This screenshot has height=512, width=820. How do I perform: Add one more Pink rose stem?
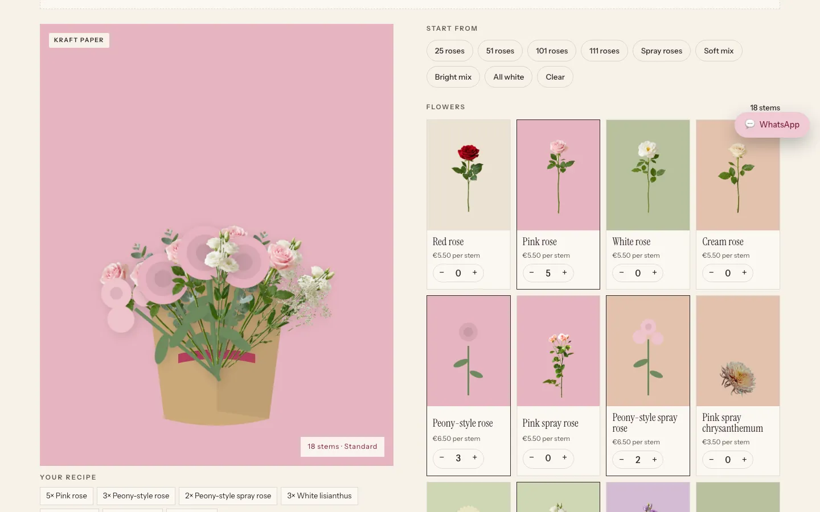[x=565, y=273]
